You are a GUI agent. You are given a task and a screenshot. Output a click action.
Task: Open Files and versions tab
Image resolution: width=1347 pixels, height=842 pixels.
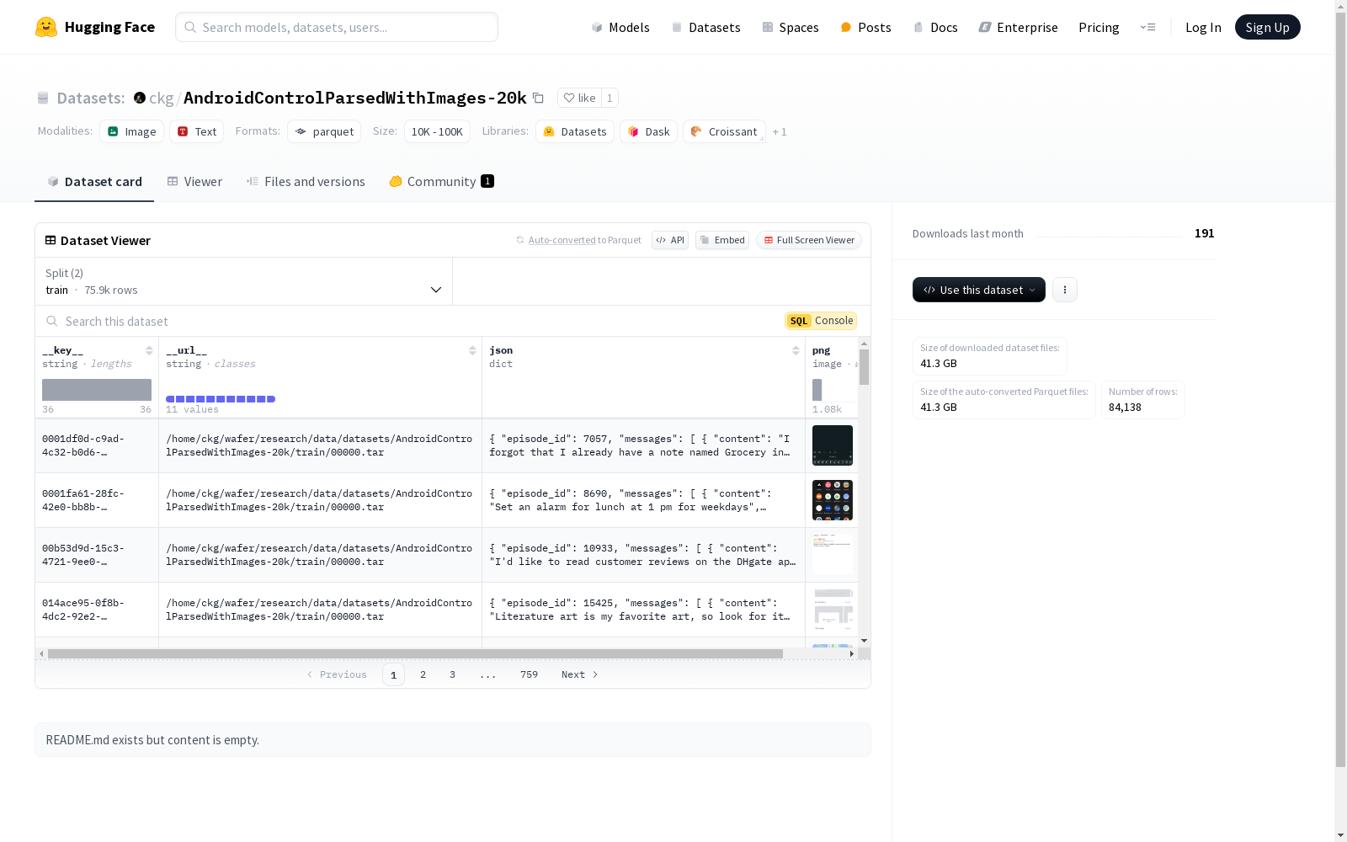tap(306, 181)
